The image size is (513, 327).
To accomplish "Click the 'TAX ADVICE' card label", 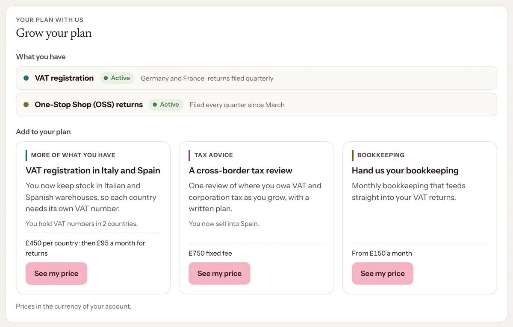I will pos(214,155).
